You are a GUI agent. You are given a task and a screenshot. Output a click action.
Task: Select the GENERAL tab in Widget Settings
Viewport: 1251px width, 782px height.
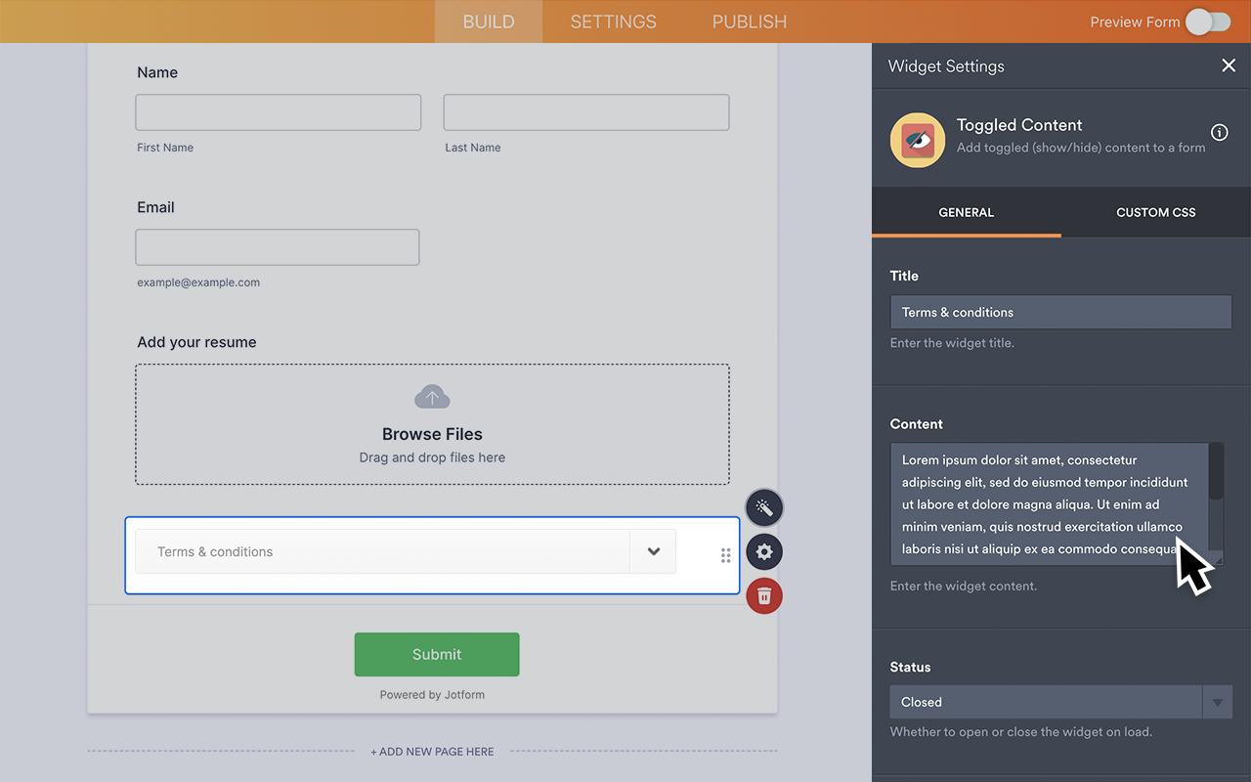coord(966,212)
